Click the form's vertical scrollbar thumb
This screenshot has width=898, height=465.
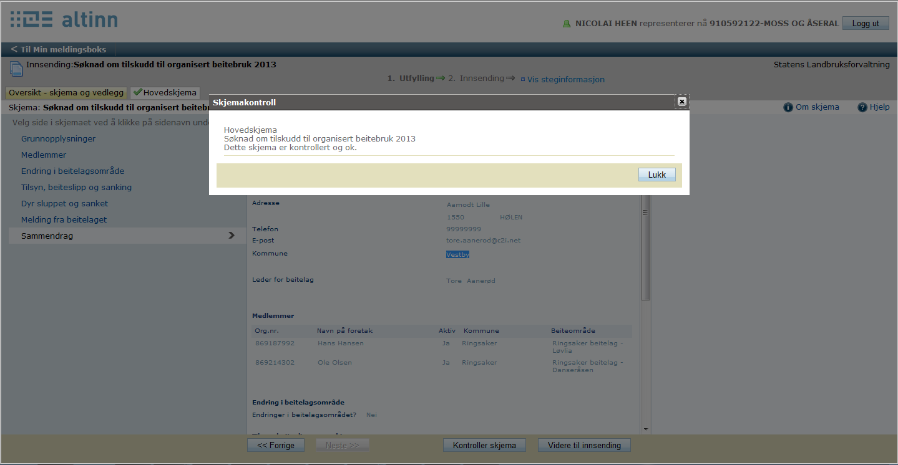(645, 248)
